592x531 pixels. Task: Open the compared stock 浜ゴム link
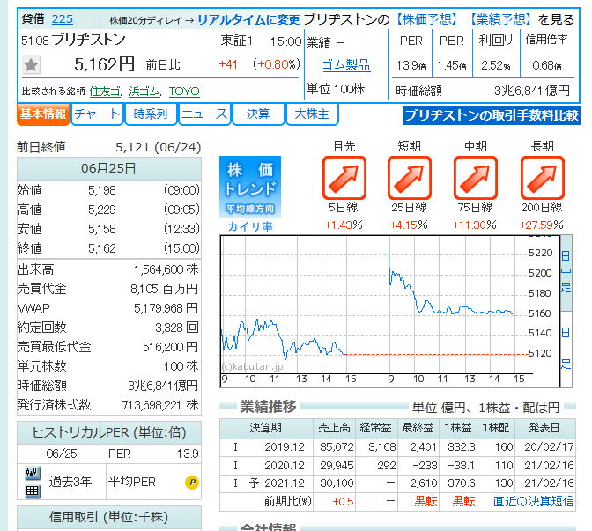[x=145, y=92]
